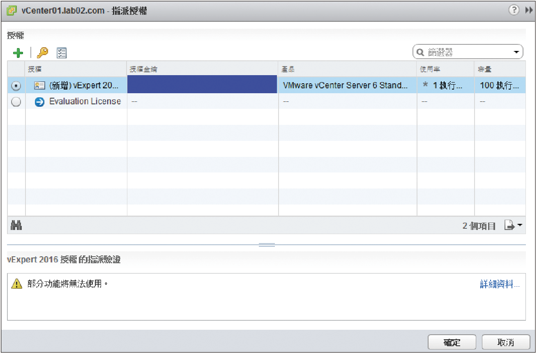
Task: Click the green plus add license icon
Action: click(18, 53)
